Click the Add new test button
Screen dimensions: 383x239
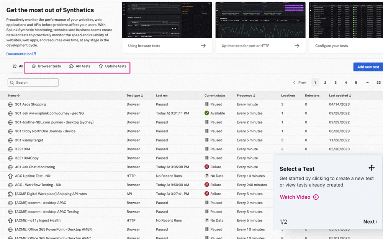(x=368, y=67)
